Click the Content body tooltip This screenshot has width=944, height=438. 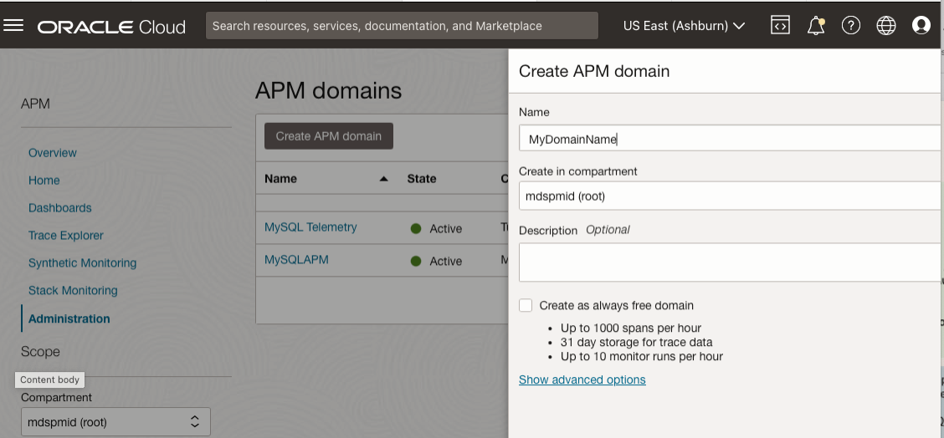49,379
